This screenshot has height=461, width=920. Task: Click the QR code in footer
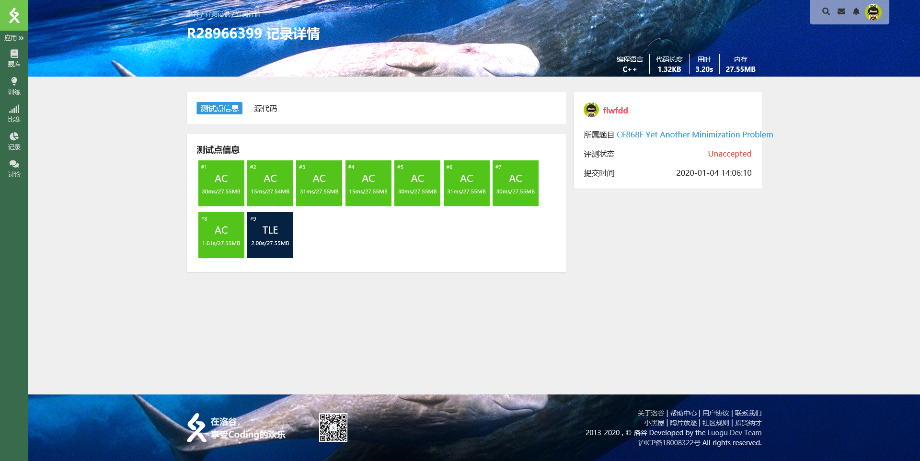333,427
